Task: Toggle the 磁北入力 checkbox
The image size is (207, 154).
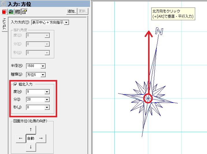Action: pyautogui.click(x=16, y=84)
